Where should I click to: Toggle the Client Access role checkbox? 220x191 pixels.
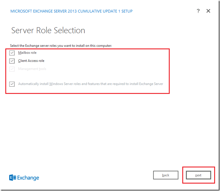12,61
